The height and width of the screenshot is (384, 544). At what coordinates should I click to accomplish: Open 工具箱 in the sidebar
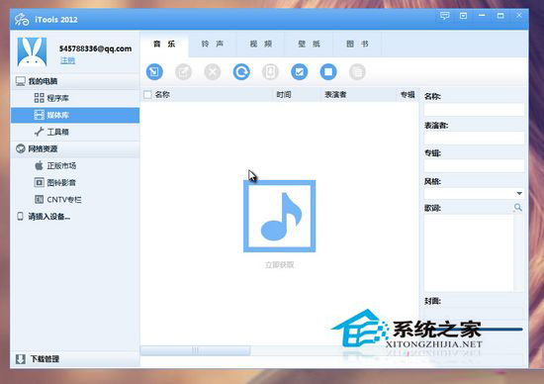[75, 132]
